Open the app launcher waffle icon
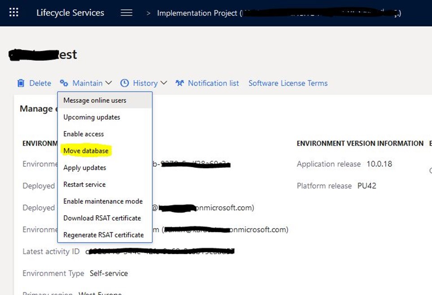This screenshot has width=432, height=295. click(14, 13)
